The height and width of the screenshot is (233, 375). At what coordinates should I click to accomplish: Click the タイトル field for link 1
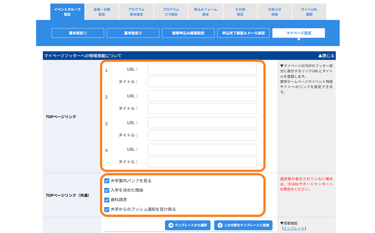pyautogui.click(x=202, y=82)
